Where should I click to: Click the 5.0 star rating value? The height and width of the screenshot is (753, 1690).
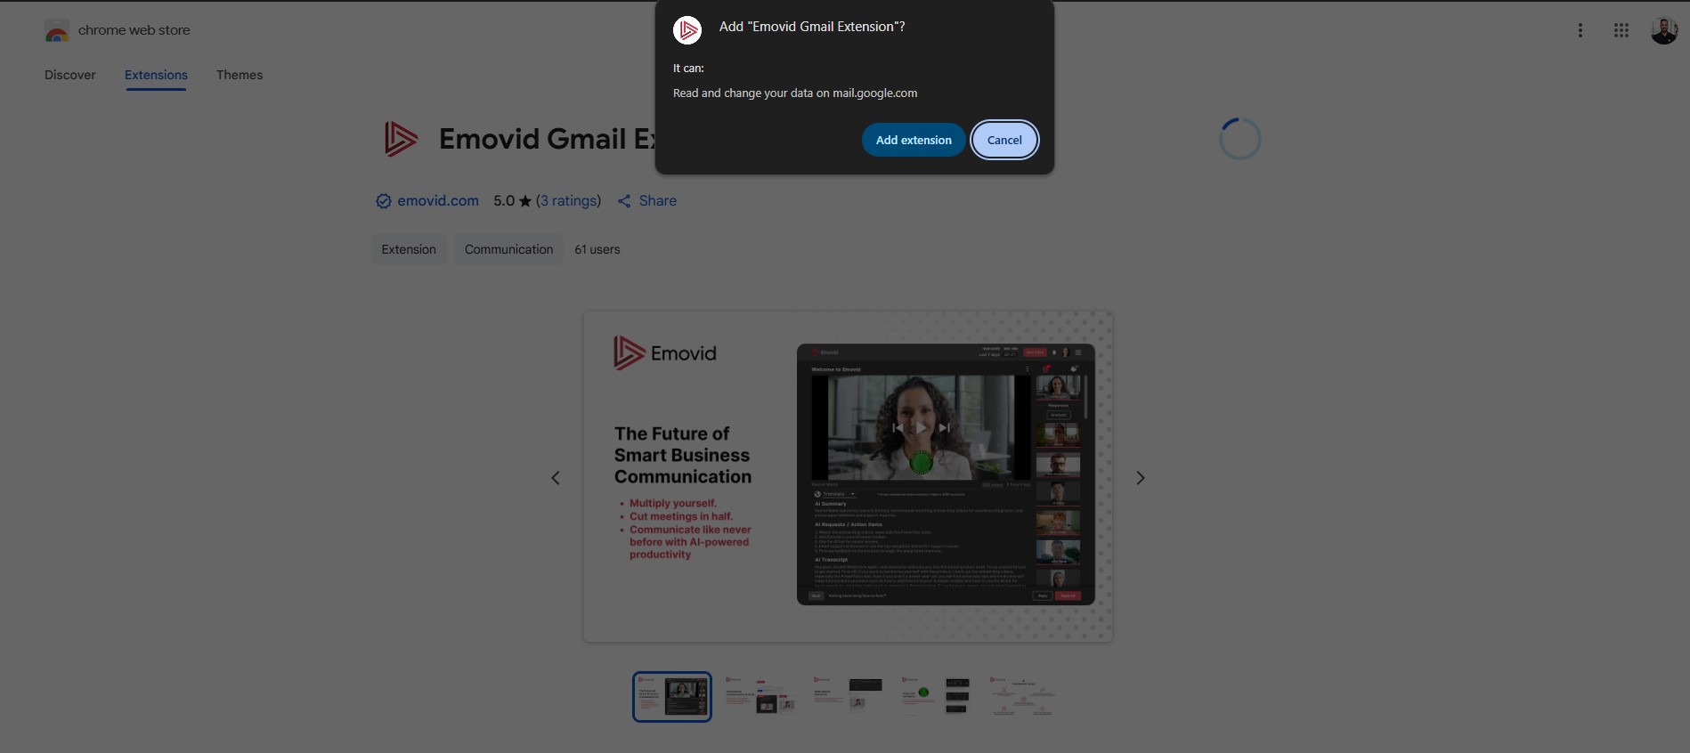coord(512,201)
